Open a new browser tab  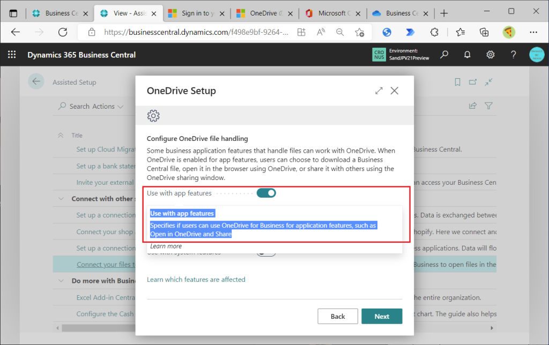click(444, 13)
